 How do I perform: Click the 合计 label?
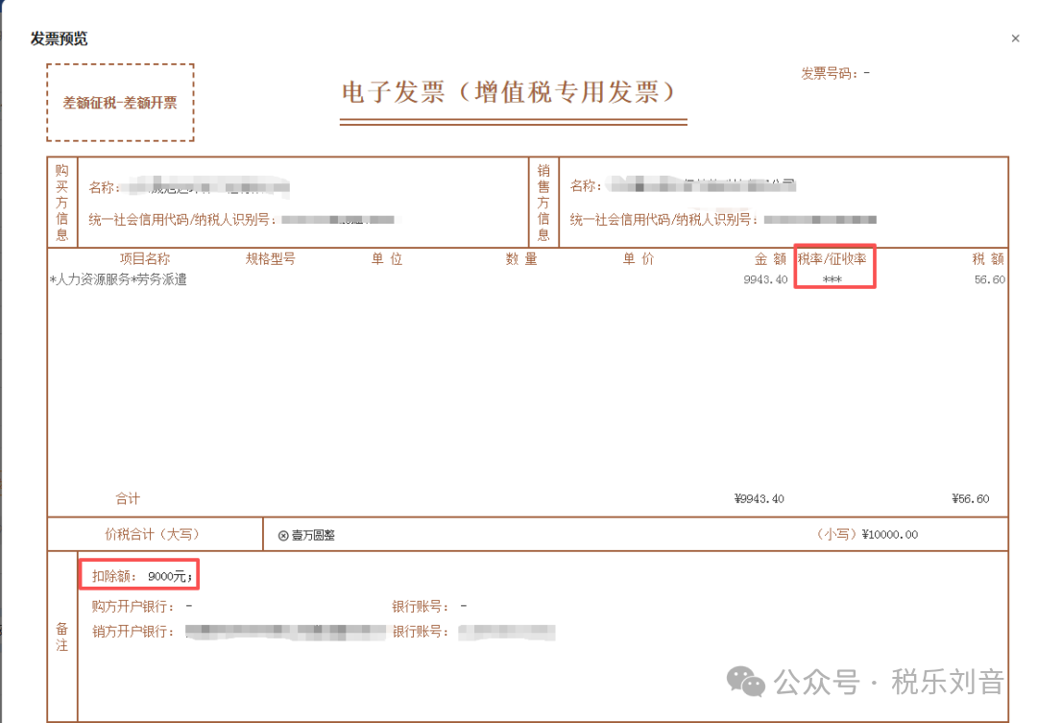click(x=128, y=498)
